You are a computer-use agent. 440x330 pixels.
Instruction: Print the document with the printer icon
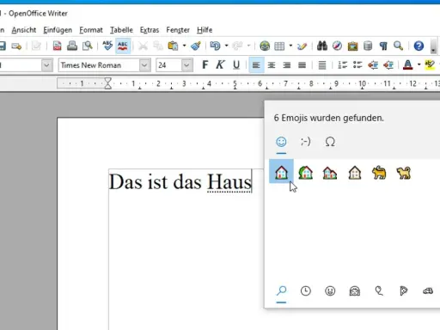point(72,46)
